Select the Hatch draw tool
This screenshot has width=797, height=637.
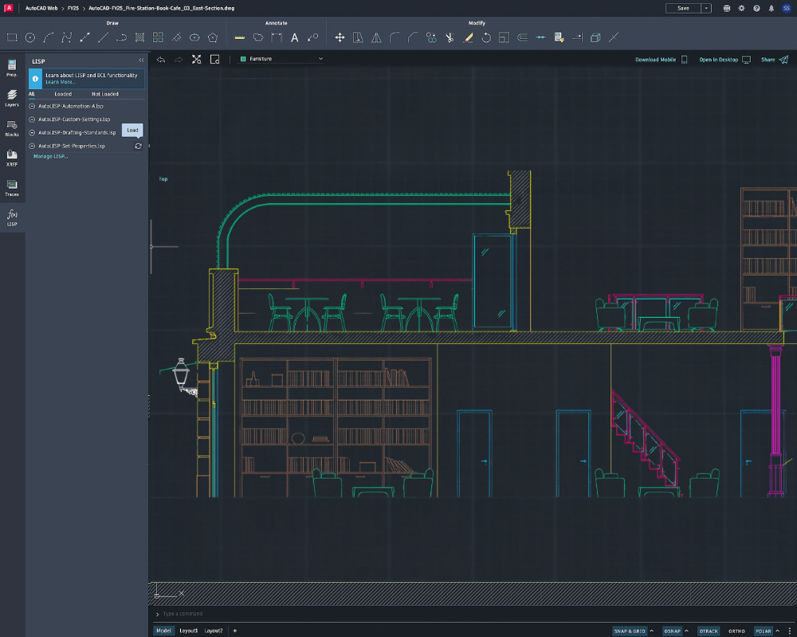139,37
